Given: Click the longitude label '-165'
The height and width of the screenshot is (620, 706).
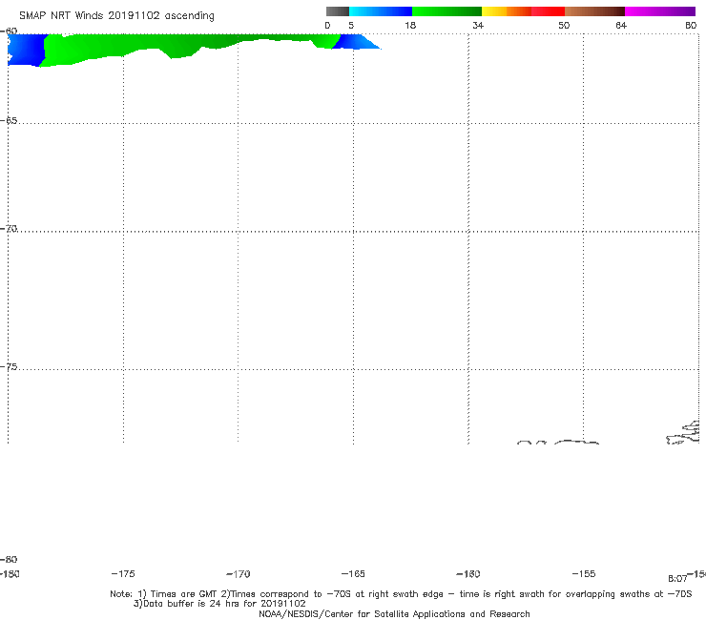Looking at the screenshot, I should point(353,574).
